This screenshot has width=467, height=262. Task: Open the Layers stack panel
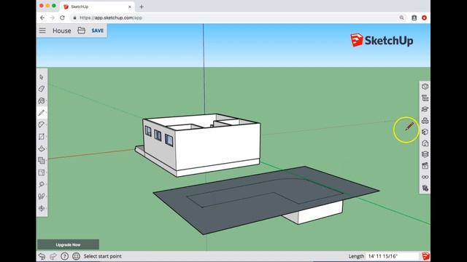[x=425, y=154]
